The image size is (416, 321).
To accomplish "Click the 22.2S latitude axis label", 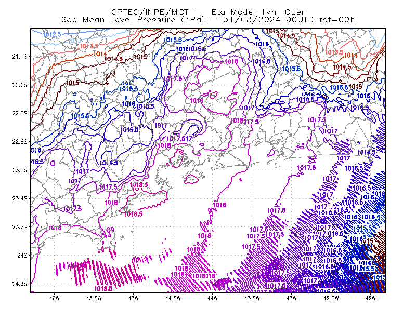I will point(20,85).
